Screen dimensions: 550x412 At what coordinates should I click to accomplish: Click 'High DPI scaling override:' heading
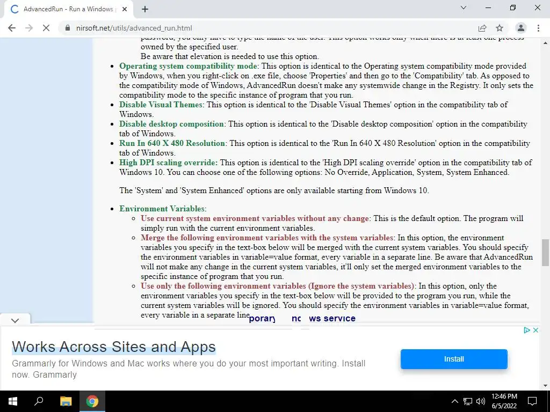coord(168,163)
